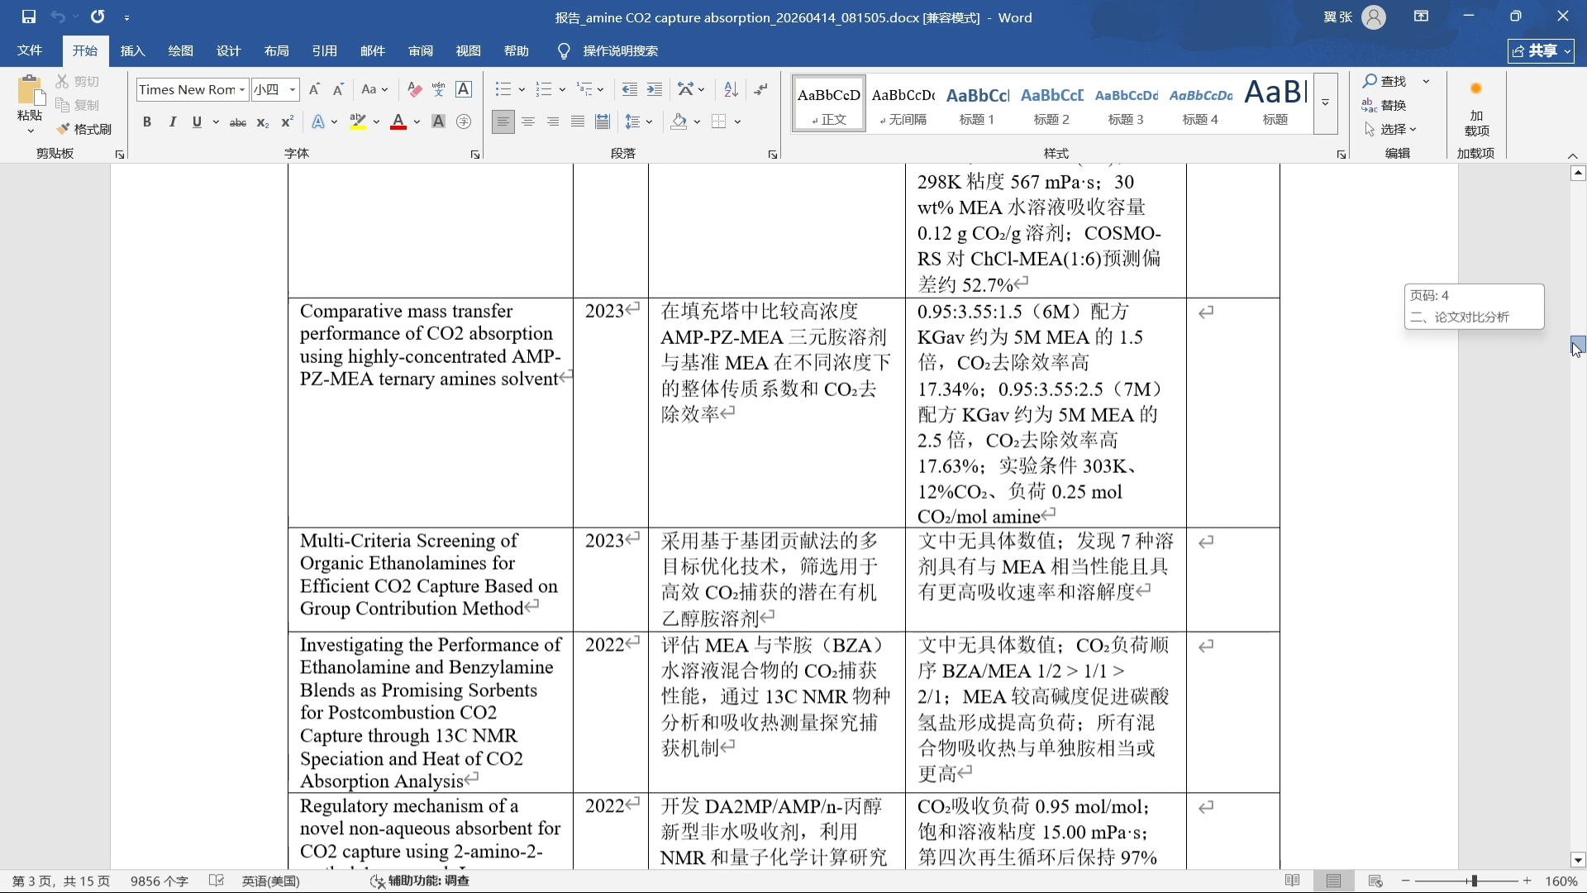Click the zoom slider handle
Viewport: 1587px width, 893px height.
1473,881
